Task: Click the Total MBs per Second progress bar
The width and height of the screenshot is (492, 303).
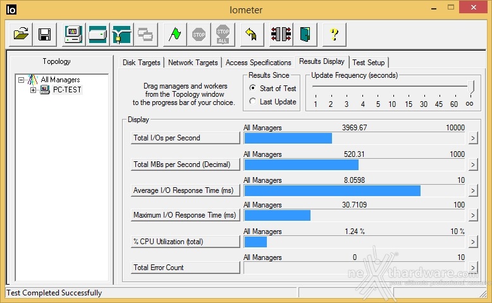Action: coord(354,165)
